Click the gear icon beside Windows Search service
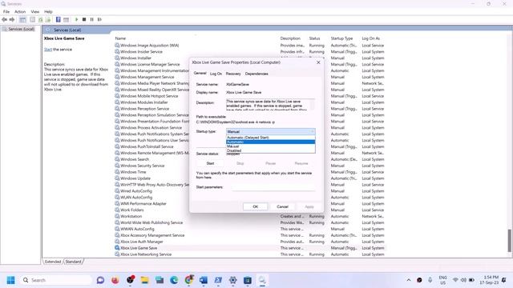 click(117, 159)
